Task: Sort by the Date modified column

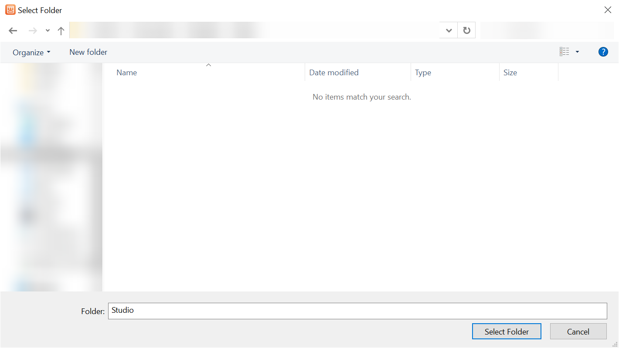Action: (x=334, y=72)
